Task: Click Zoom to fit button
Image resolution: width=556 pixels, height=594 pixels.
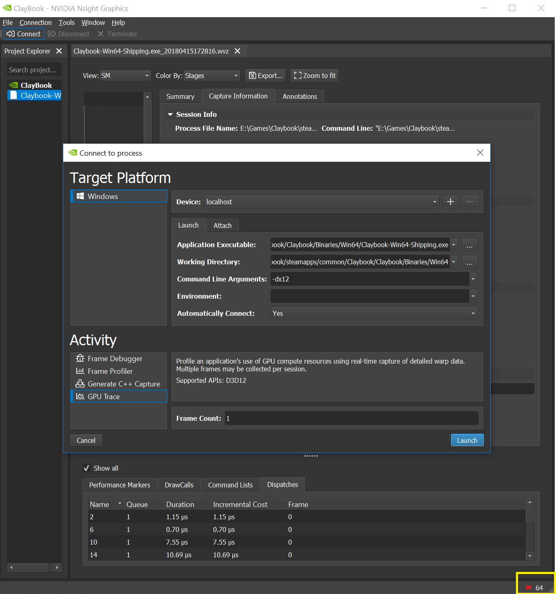Action: [x=314, y=76]
